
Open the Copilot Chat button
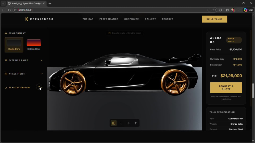pyautogui.click(x=248, y=10)
